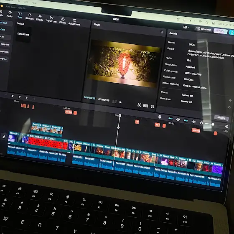Select the orange 'you ca' text clip
The image size is (234, 234).
pyautogui.click(x=196, y=130)
